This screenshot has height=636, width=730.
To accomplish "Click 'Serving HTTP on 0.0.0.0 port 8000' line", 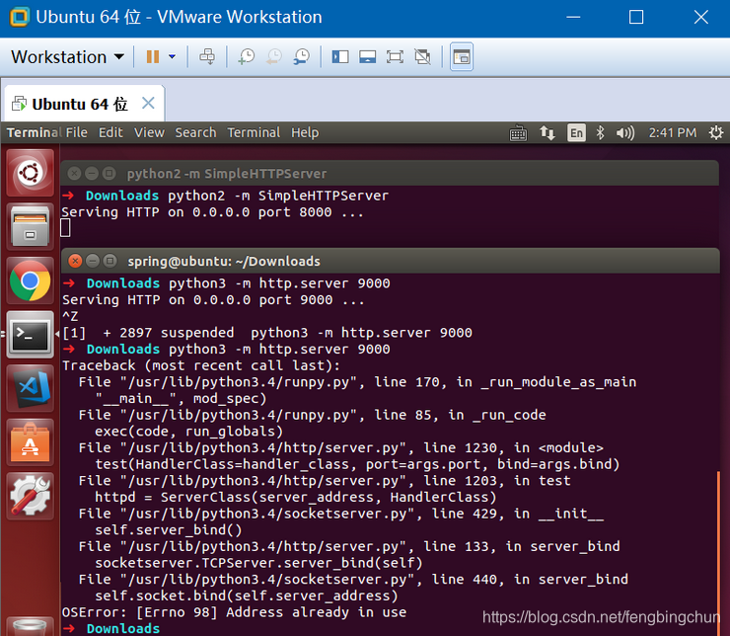I will (x=212, y=212).
